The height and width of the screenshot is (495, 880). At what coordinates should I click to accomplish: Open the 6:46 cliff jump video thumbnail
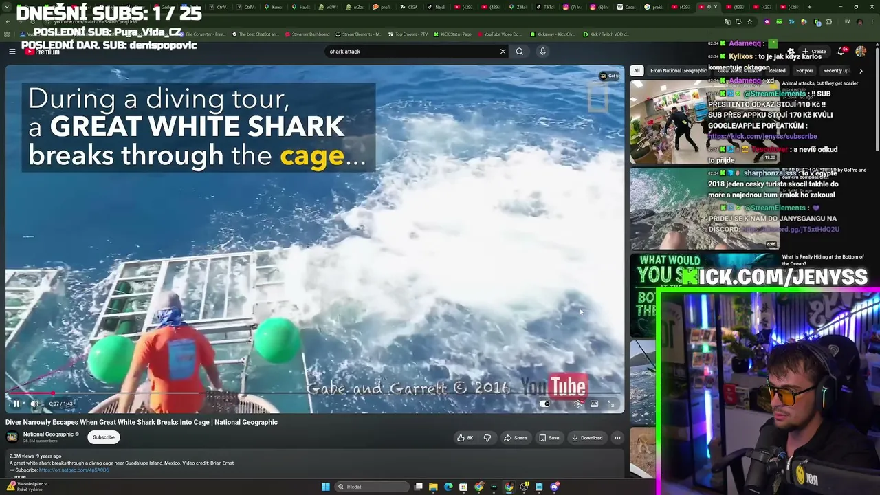click(x=703, y=208)
